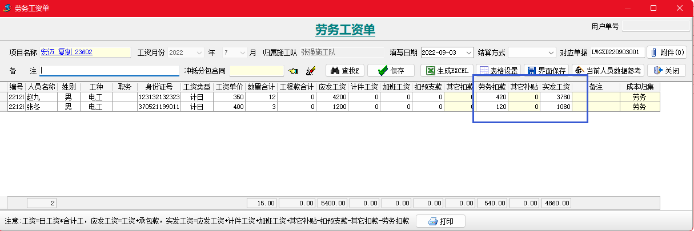Open 当前人员数据参考 reference
The height and width of the screenshot is (231, 694).
coord(608,71)
